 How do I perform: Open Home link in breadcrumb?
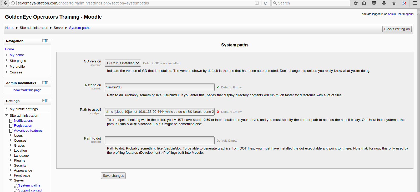click(10, 28)
